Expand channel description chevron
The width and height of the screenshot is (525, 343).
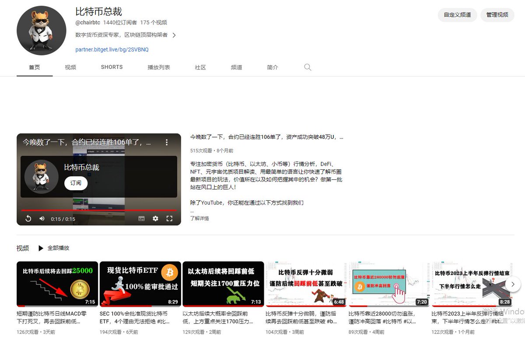174,35
